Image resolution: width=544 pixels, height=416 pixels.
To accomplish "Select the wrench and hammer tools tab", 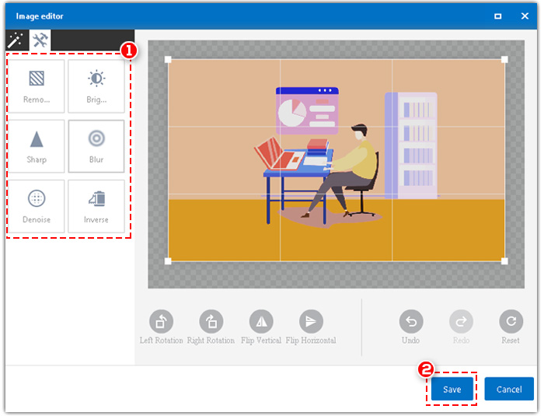I will [40, 40].
